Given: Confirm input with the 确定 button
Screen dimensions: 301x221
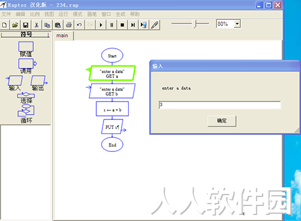Looking at the screenshot, I should [x=222, y=121].
